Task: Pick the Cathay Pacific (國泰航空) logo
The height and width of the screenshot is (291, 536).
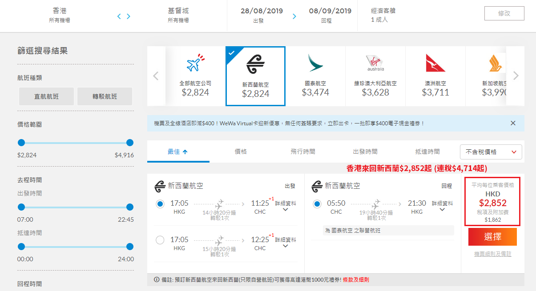Action: [315, 63]
